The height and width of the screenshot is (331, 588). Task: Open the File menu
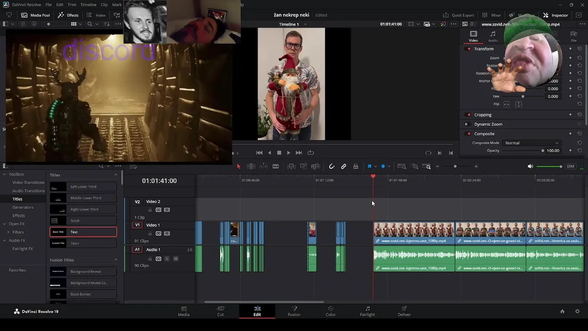[48, 5]
